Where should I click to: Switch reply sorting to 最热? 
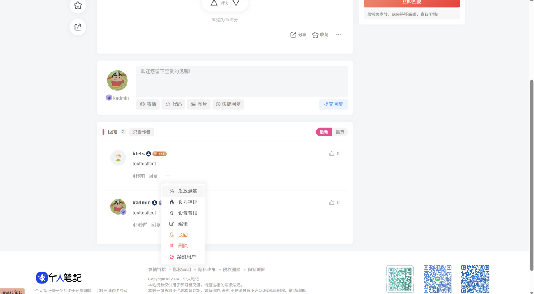pyautogui.click(x=340, y=132)
